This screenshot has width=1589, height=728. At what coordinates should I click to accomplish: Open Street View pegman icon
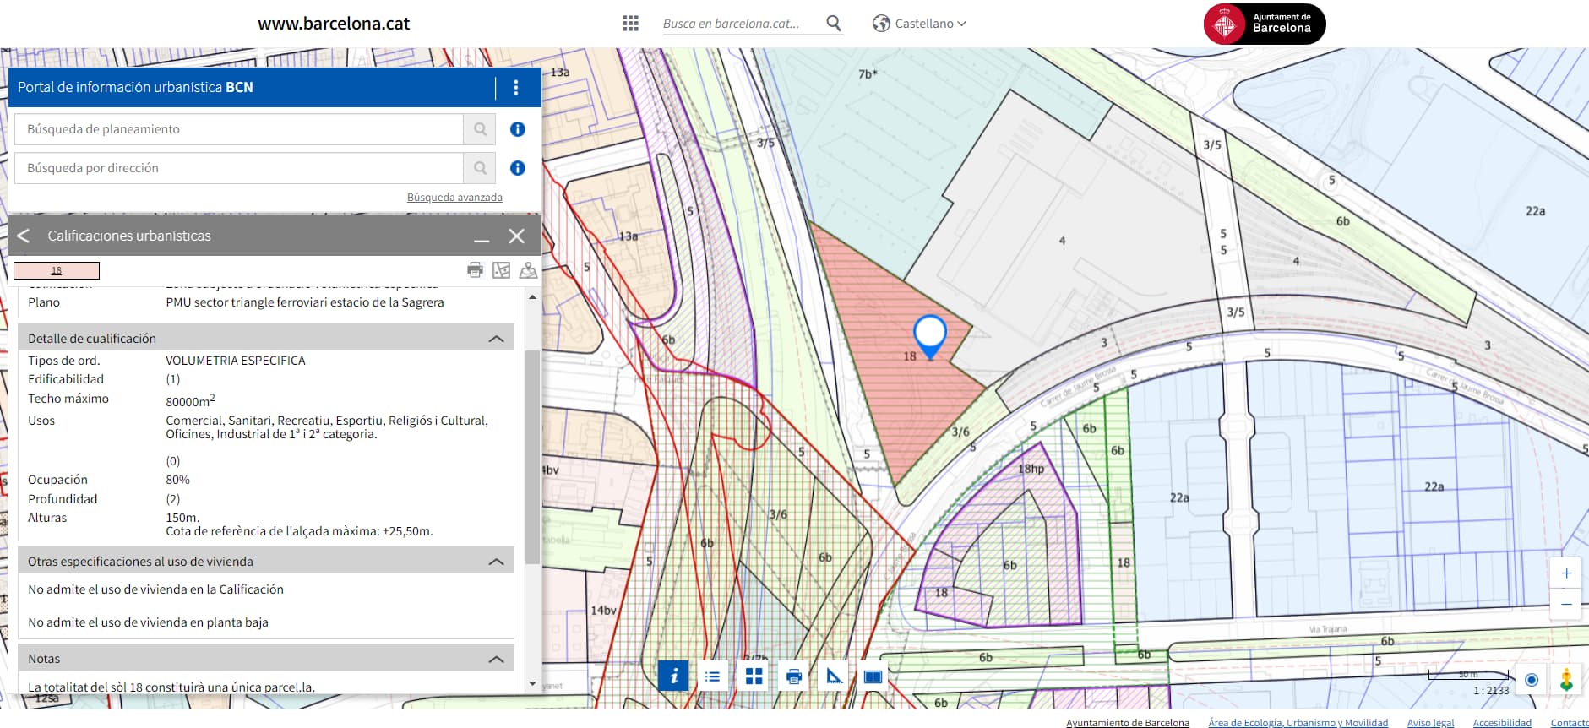(x=1566, y=679)
